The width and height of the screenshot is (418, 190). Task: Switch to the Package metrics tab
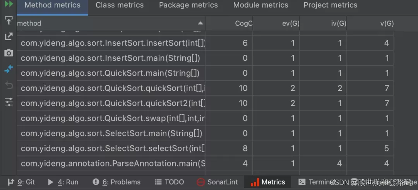click(x=188, y=5)
